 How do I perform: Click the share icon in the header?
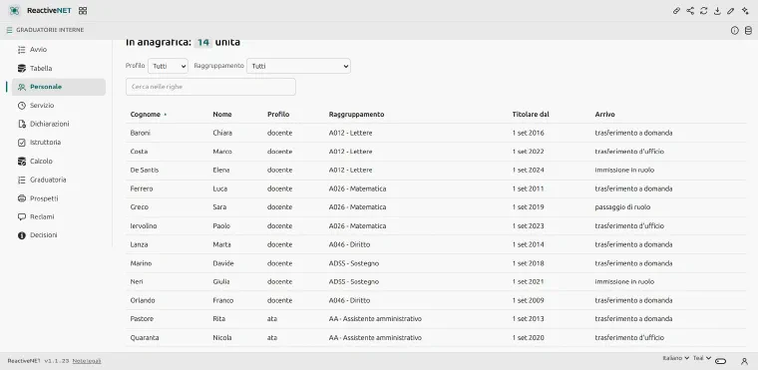point(690,11)
